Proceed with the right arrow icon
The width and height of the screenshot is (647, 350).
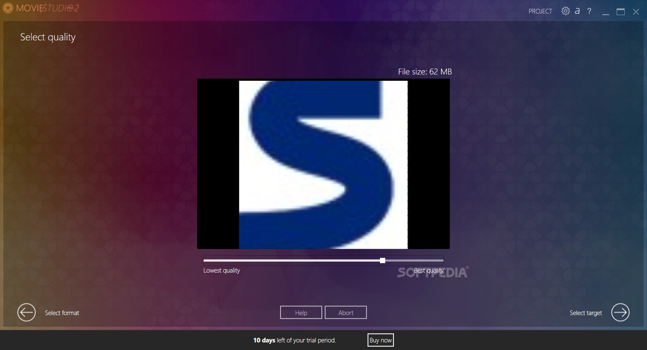(x=620, y=313)
